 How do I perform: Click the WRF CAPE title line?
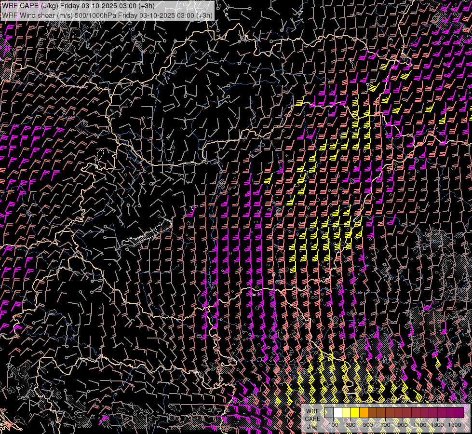(x=78, y=6)
